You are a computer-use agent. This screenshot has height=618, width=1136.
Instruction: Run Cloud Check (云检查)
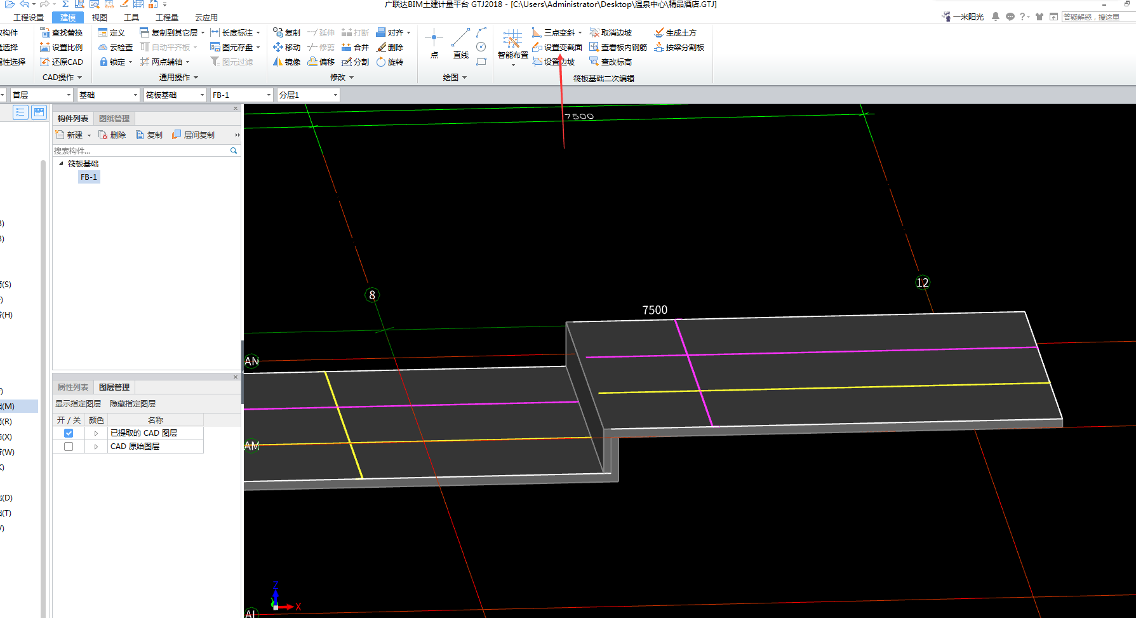116,47
